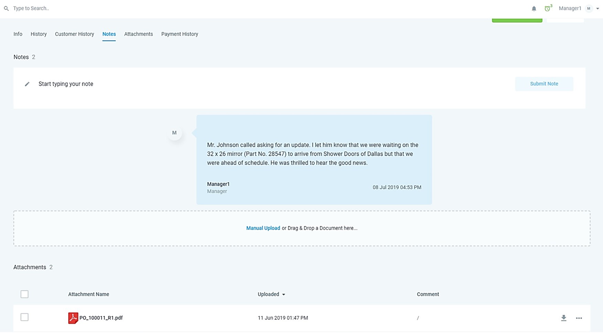This screenshot has height=333, width=603.
Task: Click the Manager1 avatar circle in header
Action: point(589,9)
